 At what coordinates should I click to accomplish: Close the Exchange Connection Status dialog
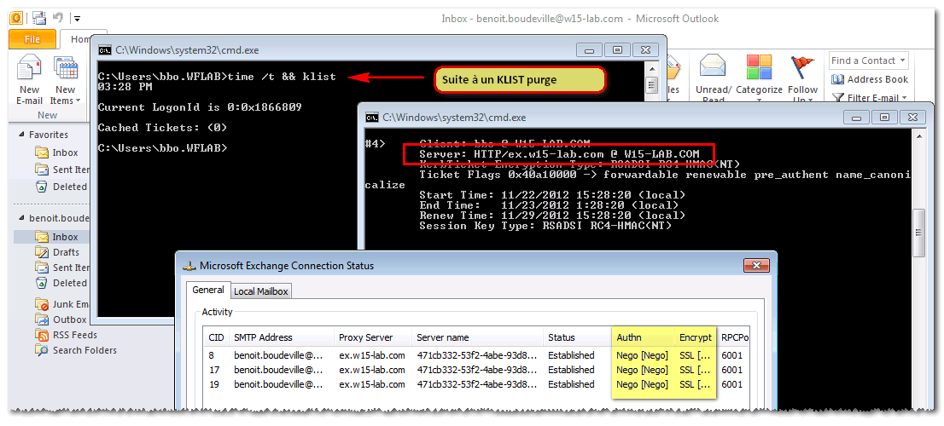pyautogui.click(x=756, y=265)
